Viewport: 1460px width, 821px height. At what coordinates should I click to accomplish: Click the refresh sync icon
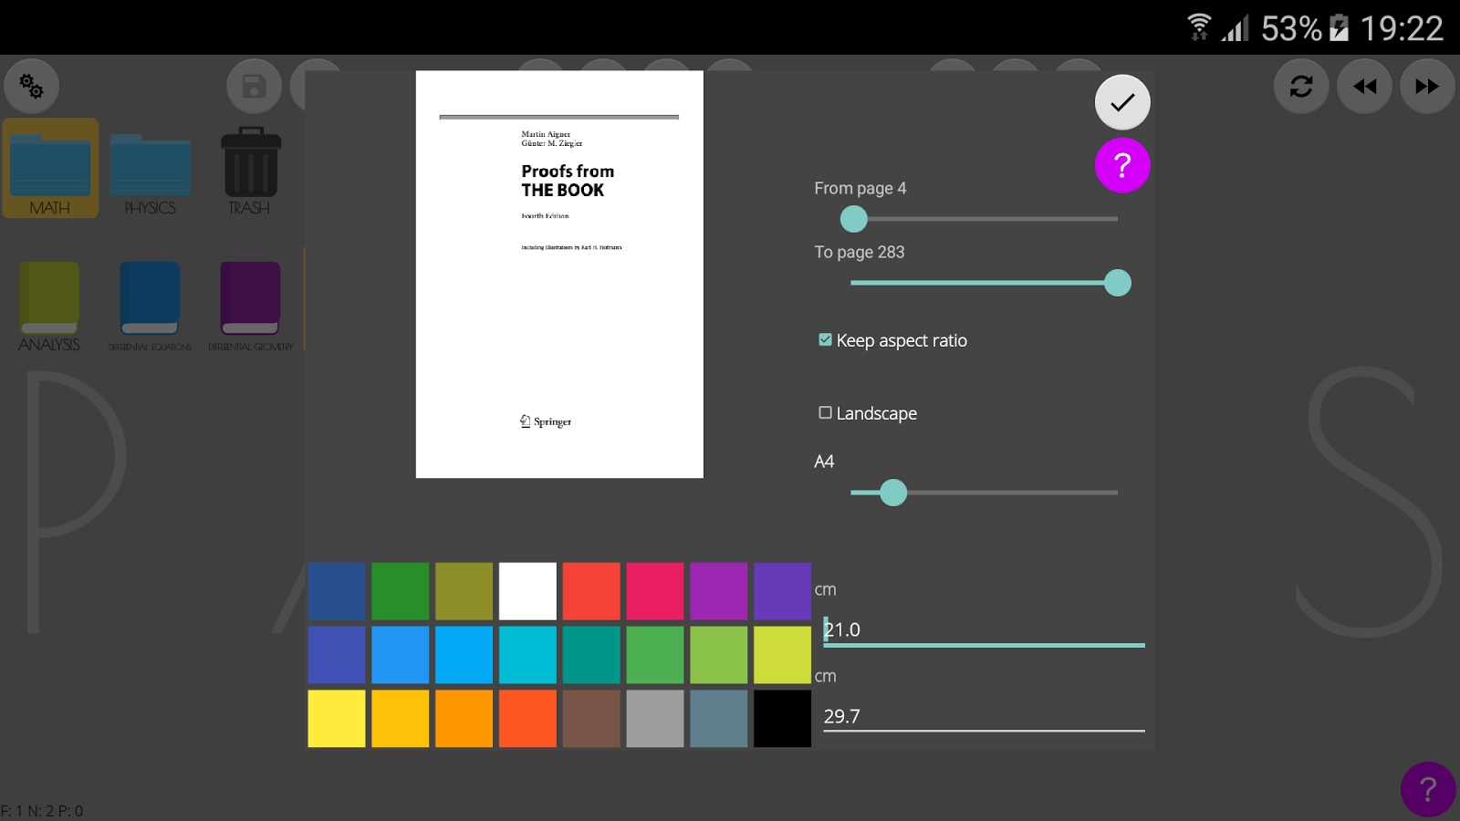[x=1301, y=87]
